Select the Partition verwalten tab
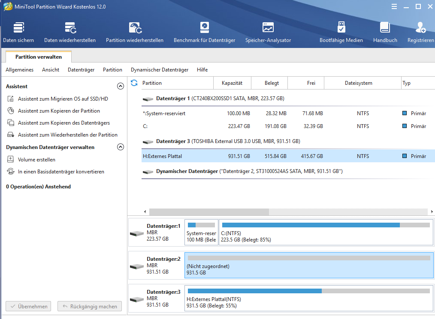 tap(39, 57)
